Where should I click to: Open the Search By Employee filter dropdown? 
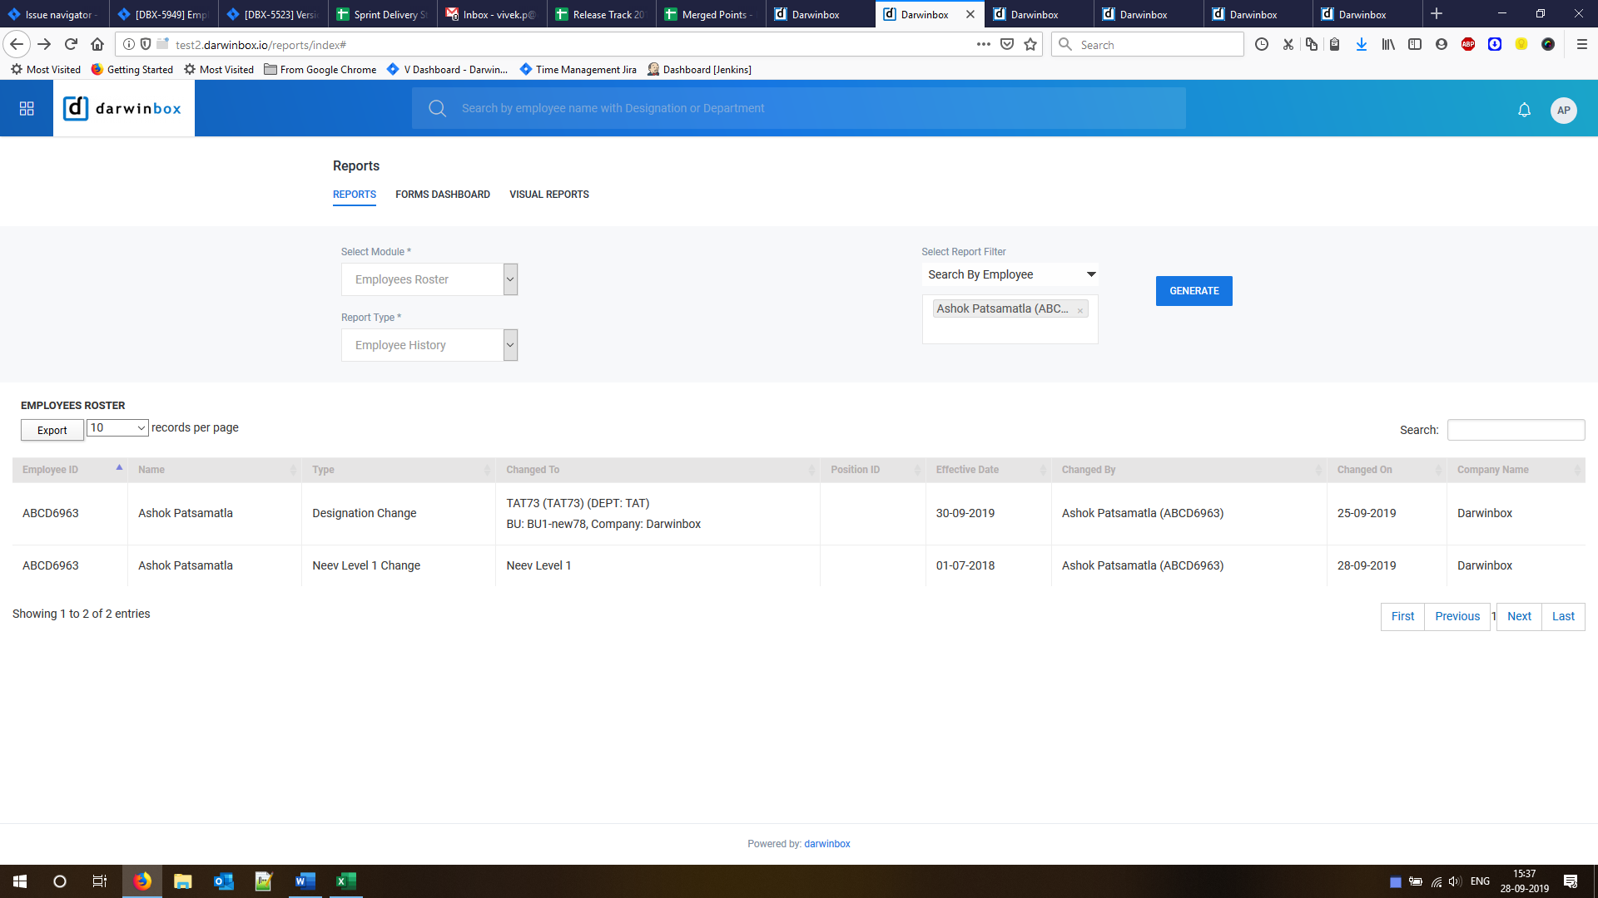(1010, 274)
